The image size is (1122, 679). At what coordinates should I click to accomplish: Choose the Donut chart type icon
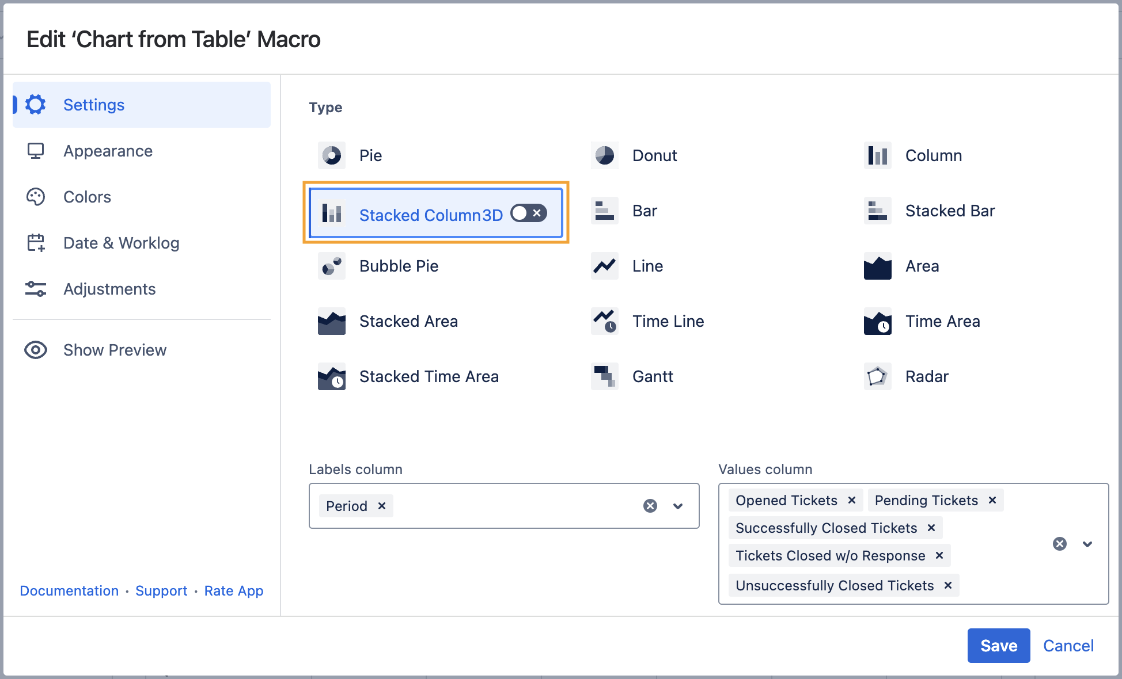pos(604,155)
